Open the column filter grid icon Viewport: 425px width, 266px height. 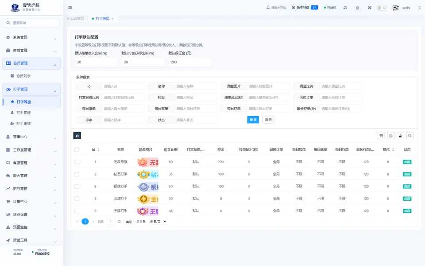click(381, 136)
